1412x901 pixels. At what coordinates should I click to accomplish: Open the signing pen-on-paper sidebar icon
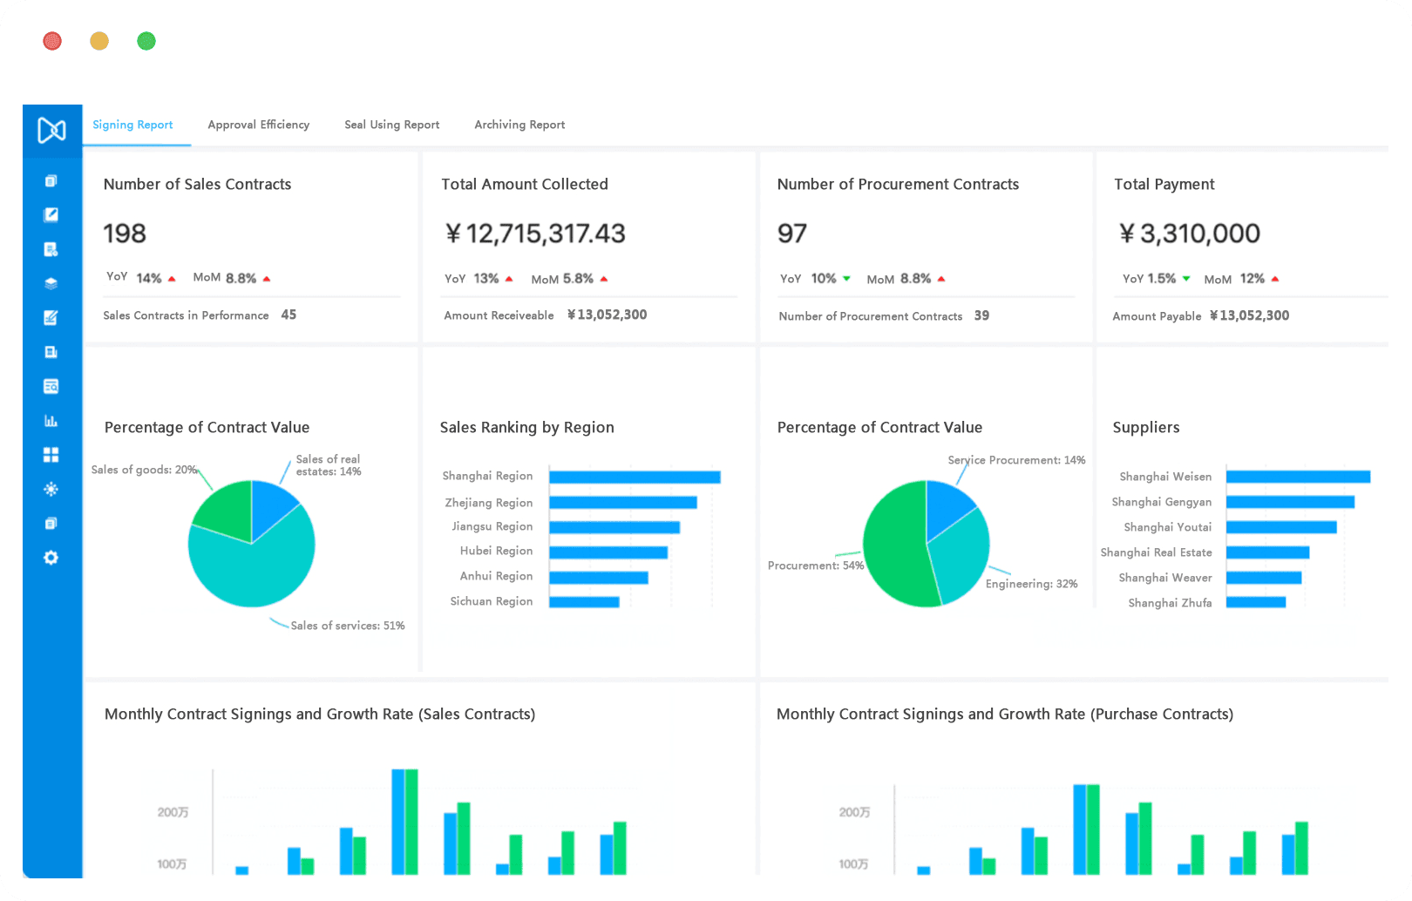click(x=51, y=318)
